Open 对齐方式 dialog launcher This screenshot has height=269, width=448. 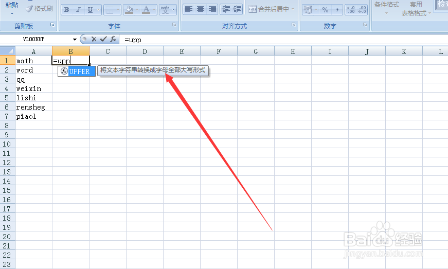click(x=293, y=25)
